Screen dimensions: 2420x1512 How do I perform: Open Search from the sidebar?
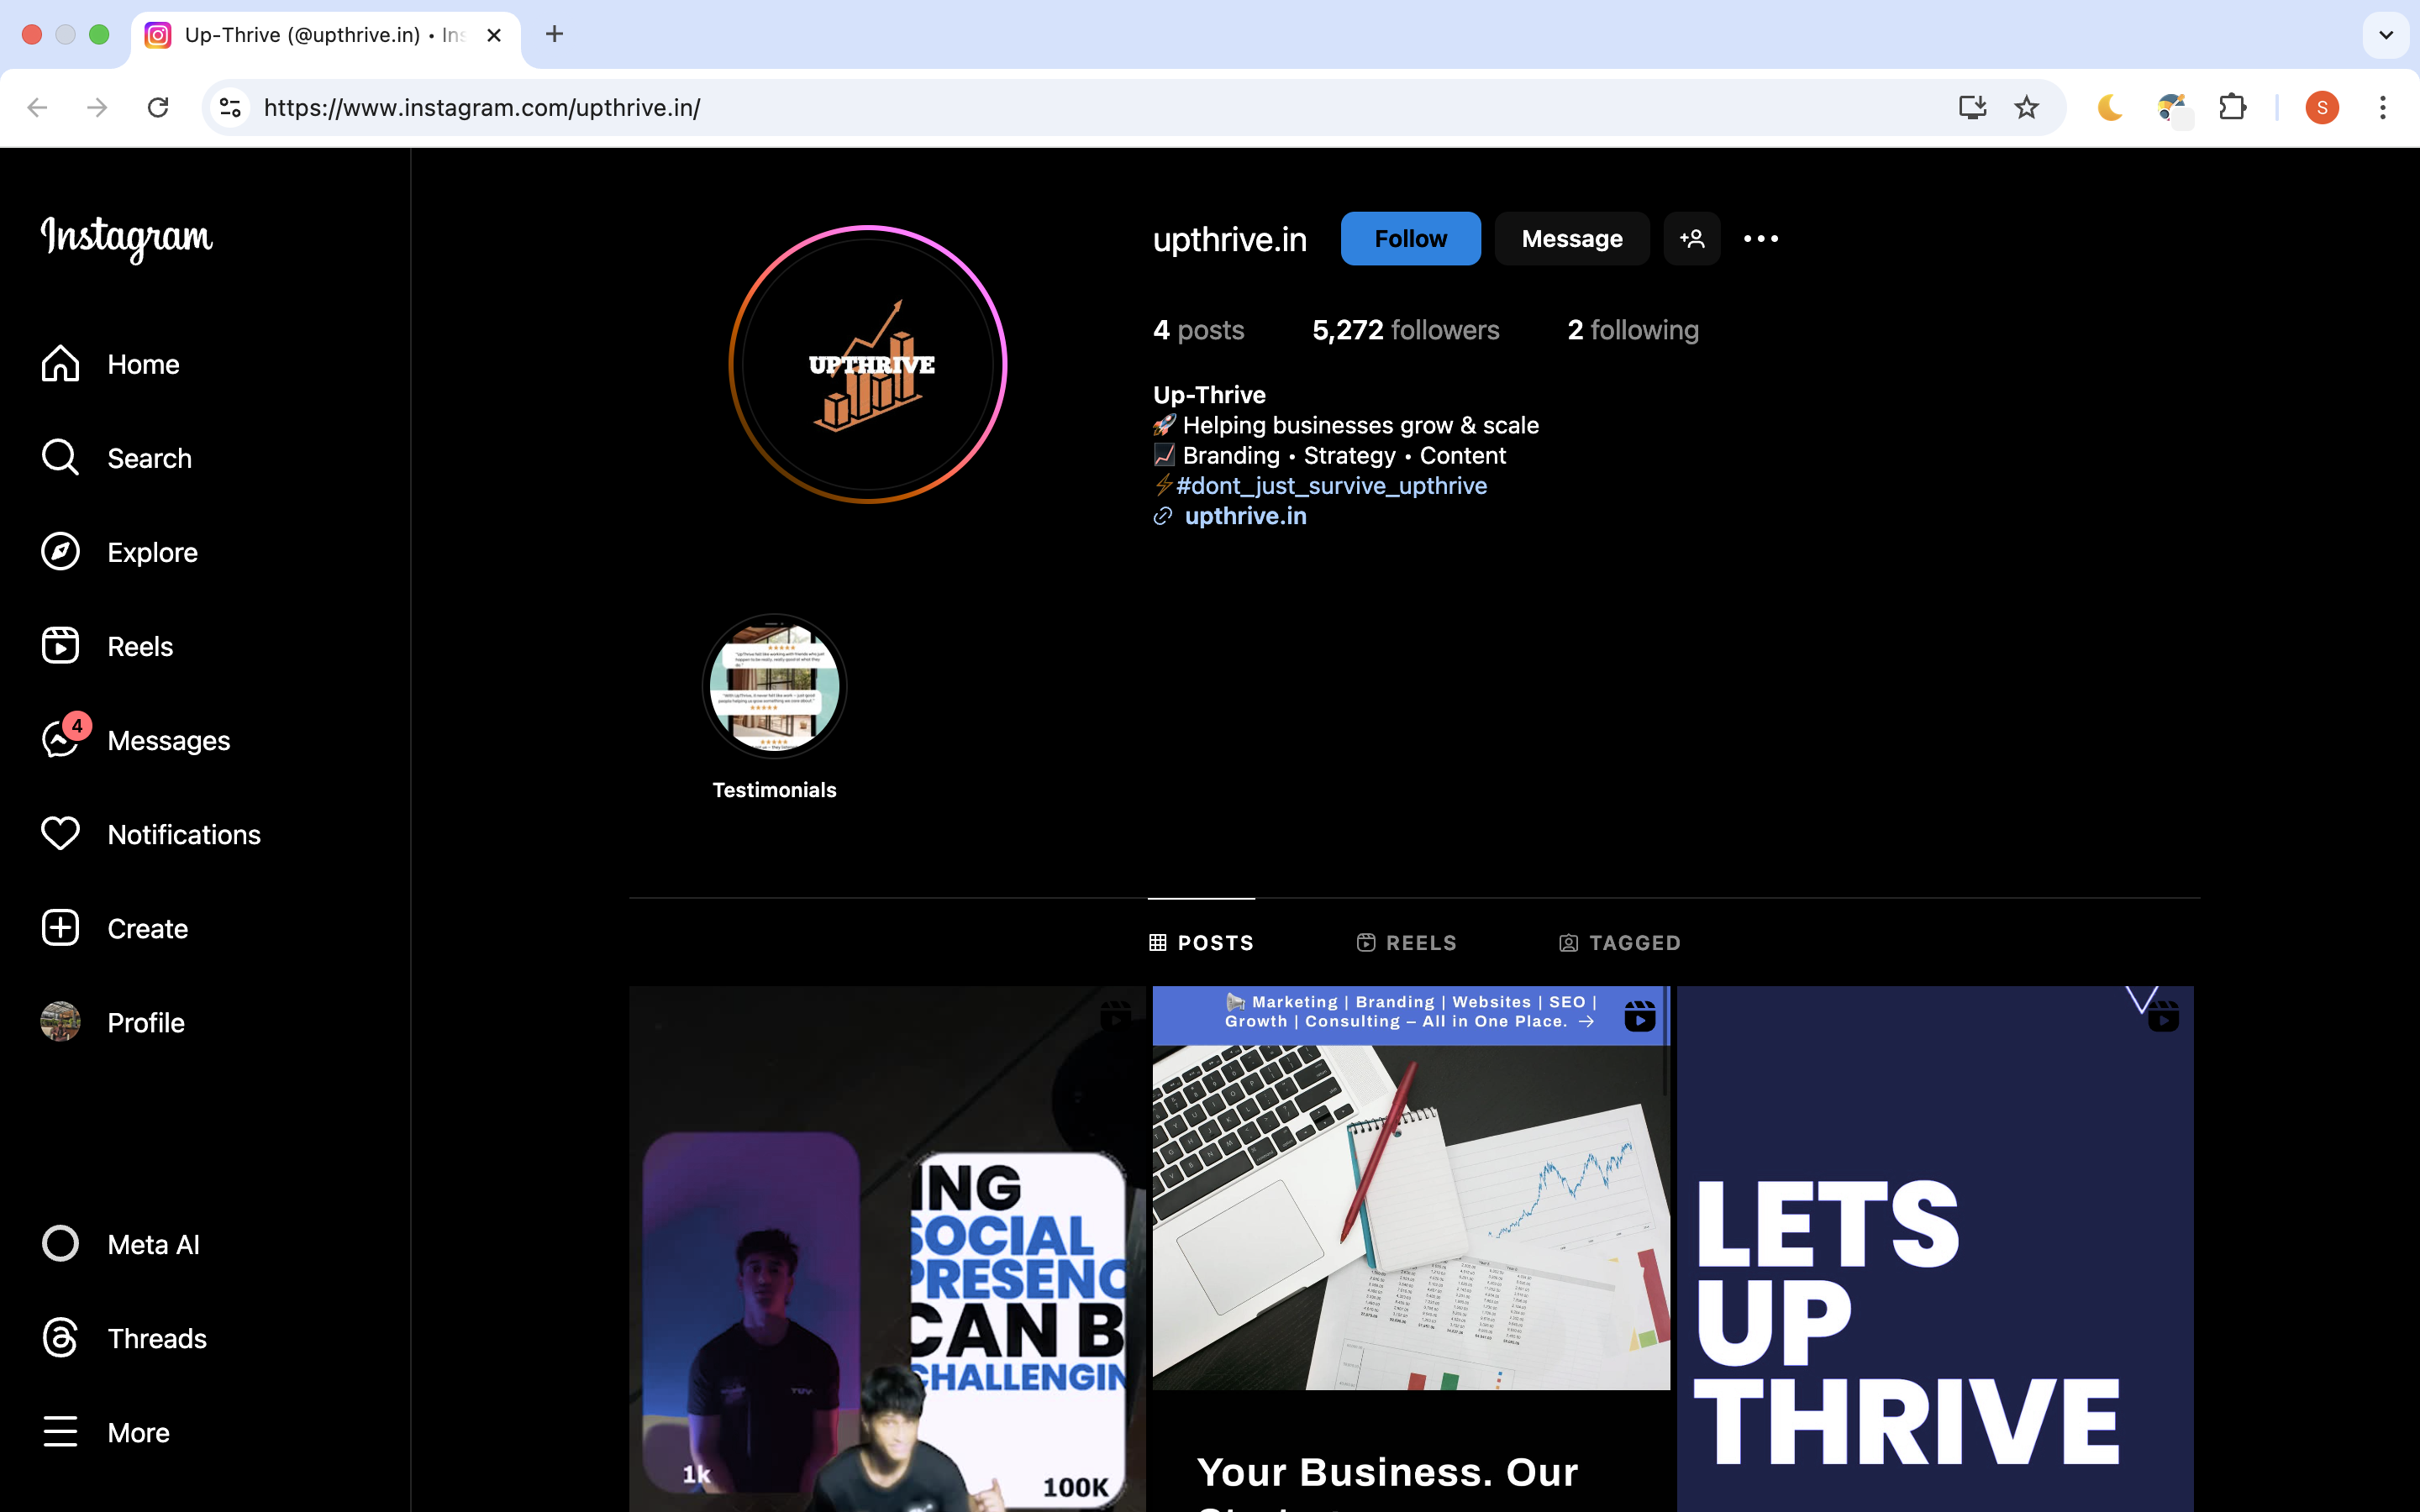coord(115,458)
